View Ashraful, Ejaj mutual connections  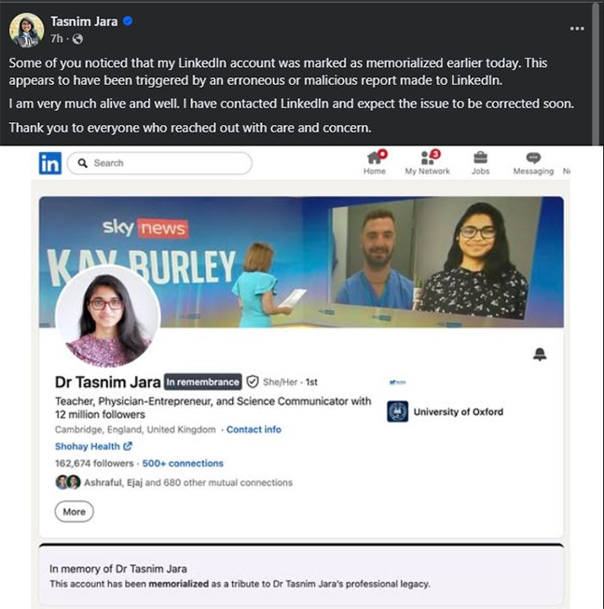click(174, 482)
